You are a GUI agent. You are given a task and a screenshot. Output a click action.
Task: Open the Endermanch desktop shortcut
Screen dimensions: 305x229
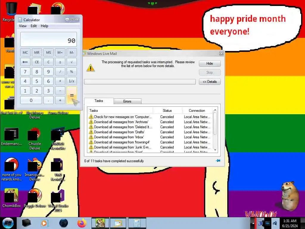tap(11, 137)
